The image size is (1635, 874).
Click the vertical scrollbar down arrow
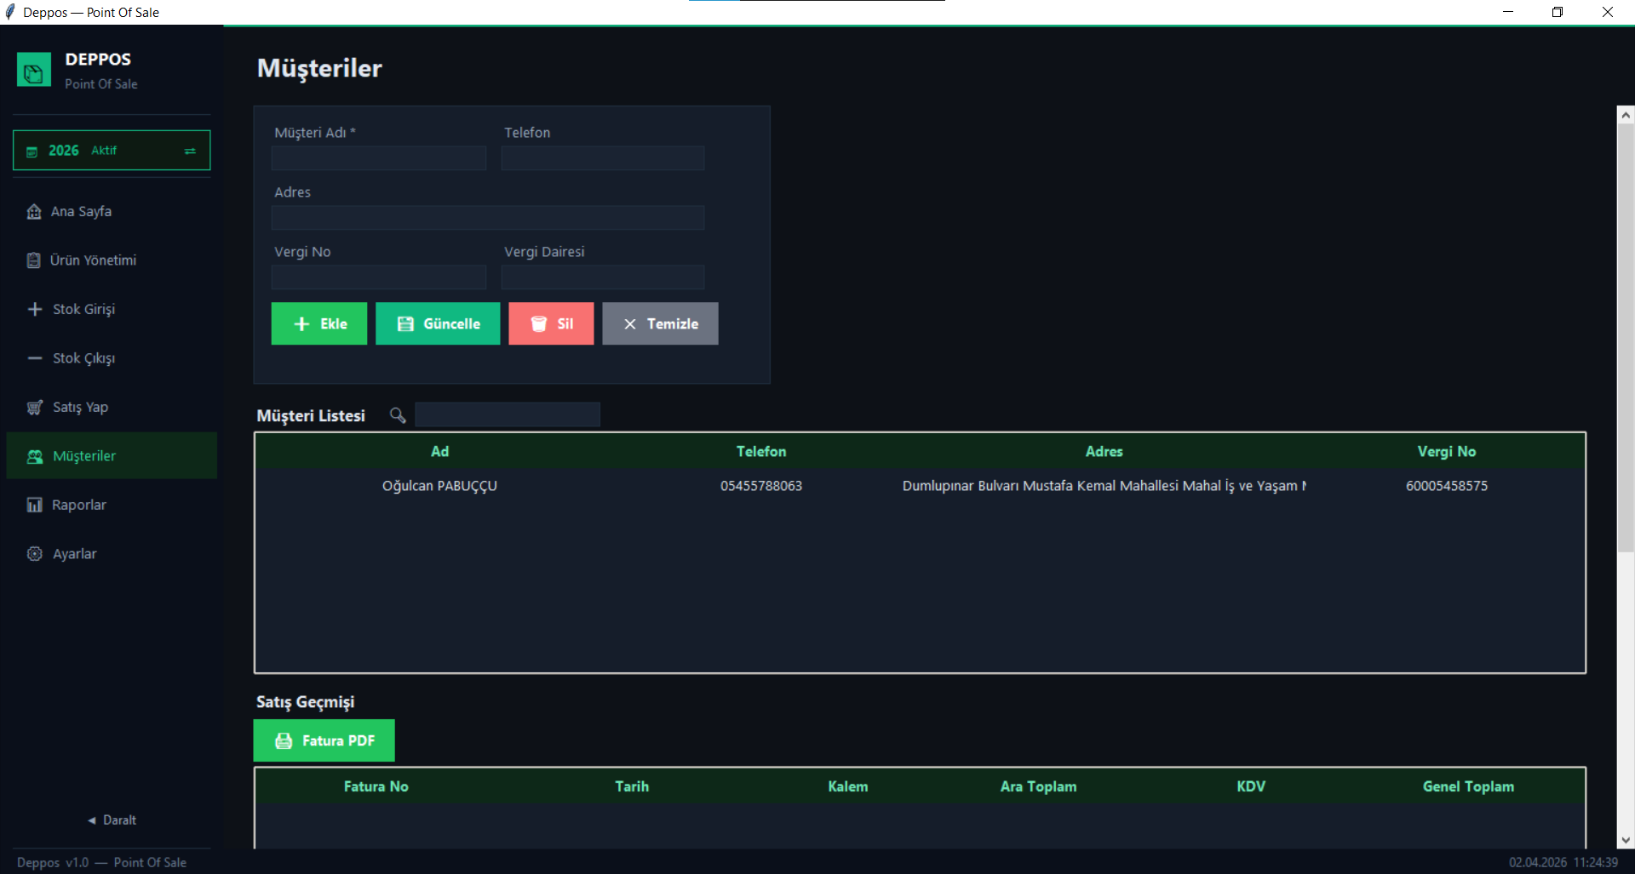click(x=1626, y=840)
